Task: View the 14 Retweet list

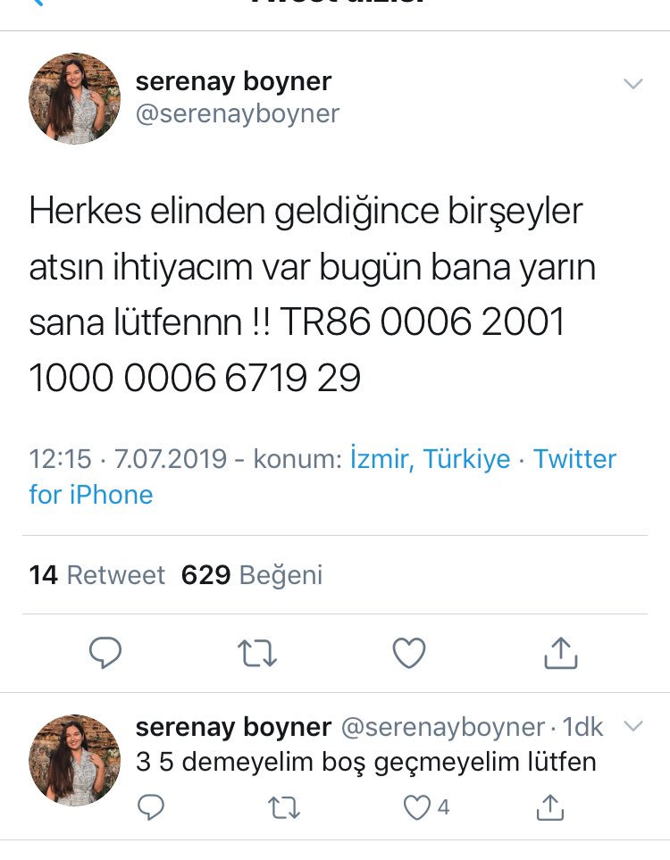Action: coord(96,575)
